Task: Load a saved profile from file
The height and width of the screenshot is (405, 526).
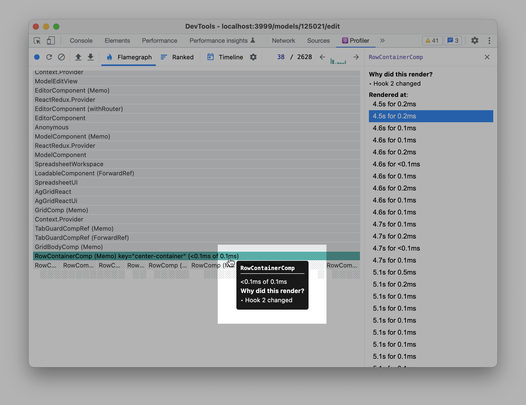Action: tap(78, 57)
